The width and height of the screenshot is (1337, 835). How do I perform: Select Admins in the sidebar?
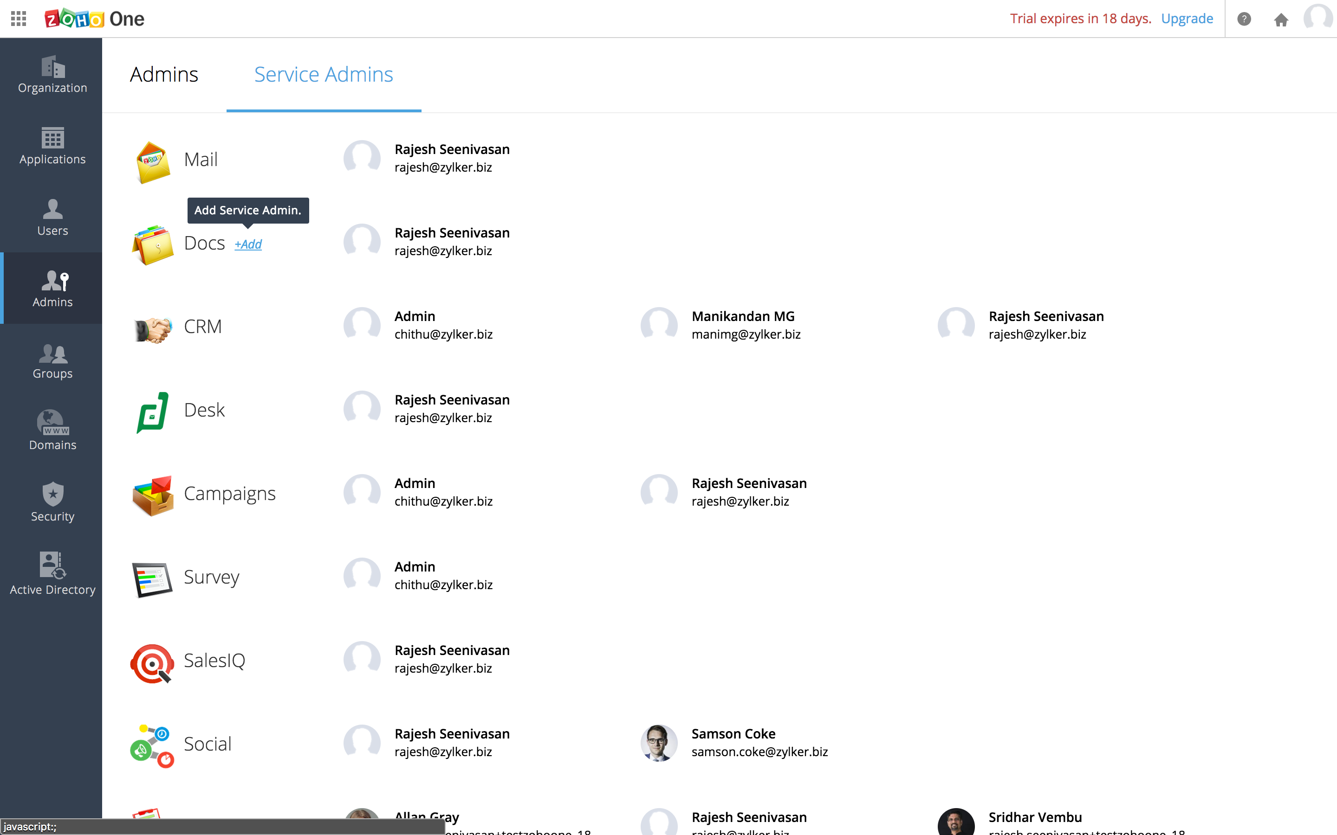point(52,288)
